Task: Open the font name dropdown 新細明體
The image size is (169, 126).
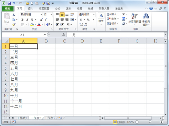Action: point(41,15)
